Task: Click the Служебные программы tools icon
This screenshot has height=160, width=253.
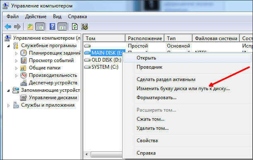Action: coord(16,45)
